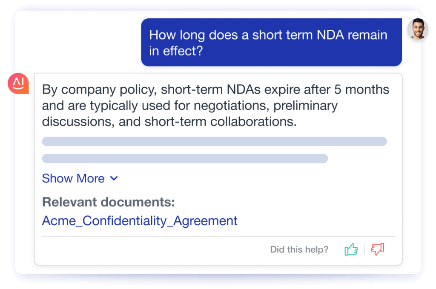The height and width of the screenshot is (289, 436).
Task: Click the thumbs up feedback icon
Action: pyautogui.click(x=351, y=249)
